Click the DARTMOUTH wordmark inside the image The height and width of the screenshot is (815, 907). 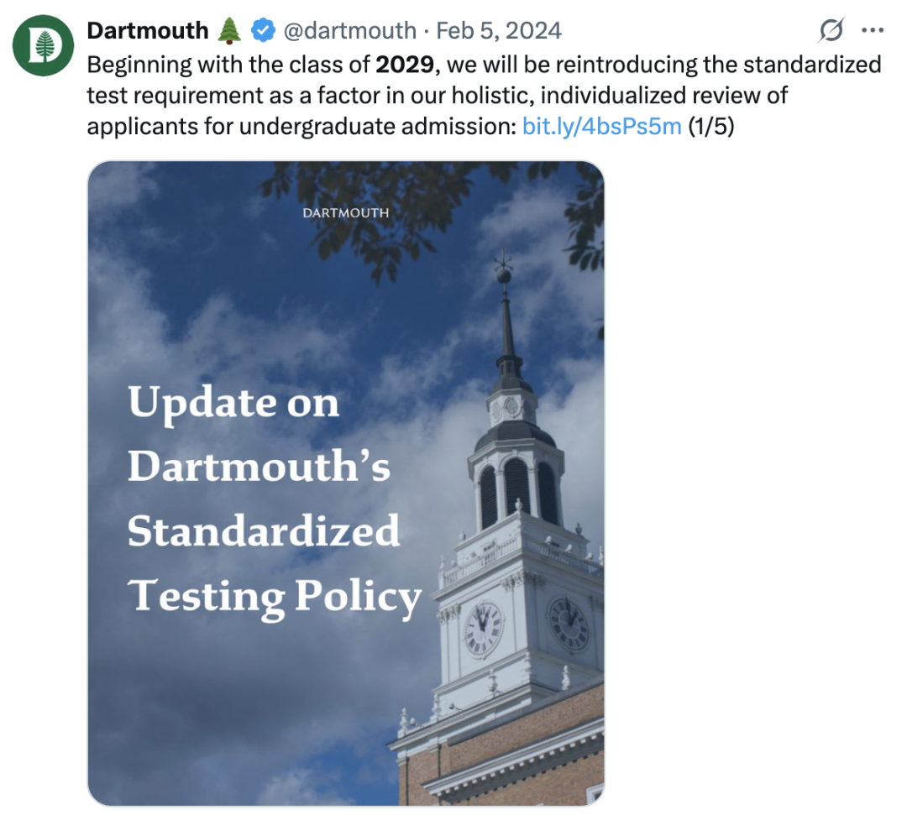click(x=346, y=212)
